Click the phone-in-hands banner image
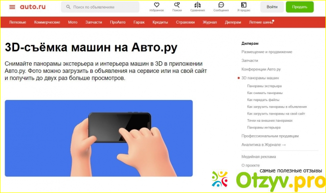Screen dimensions: 326x193 click(x=99, y=138)
